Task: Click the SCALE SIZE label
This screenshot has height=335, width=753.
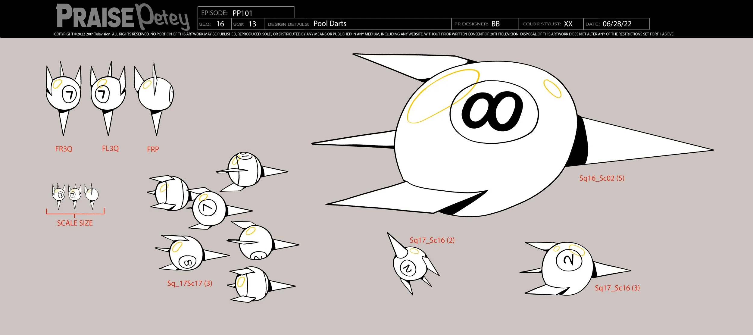Action: coord(75,223)
